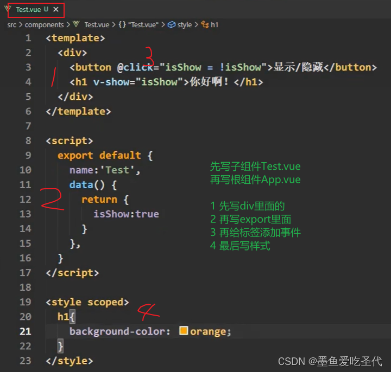Viewport: 391px width, 372px height.
Task: Click line number 1 in gutter
Action: (x=28, y=38)
